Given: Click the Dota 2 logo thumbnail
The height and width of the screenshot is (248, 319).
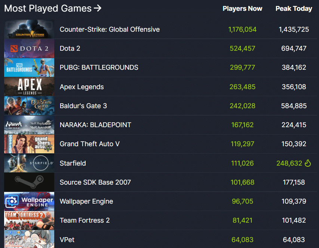Looking at the screenshot, I should (29, 48).
